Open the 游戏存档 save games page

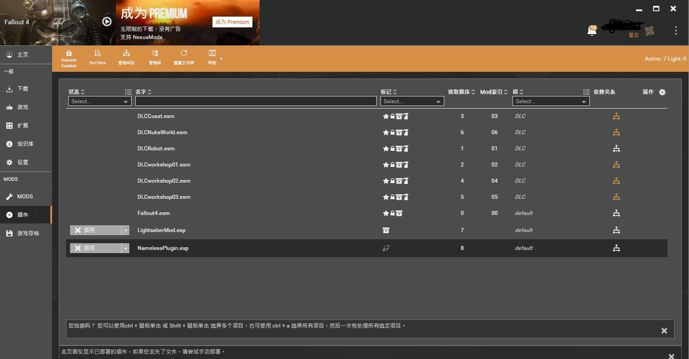[26, 233]
